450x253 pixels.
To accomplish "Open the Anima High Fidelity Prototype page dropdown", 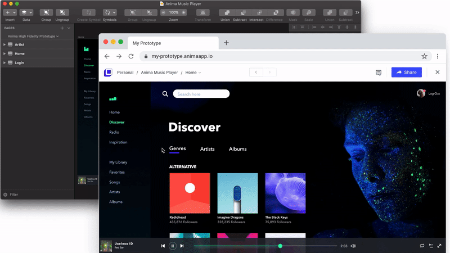I will point(33,37).
